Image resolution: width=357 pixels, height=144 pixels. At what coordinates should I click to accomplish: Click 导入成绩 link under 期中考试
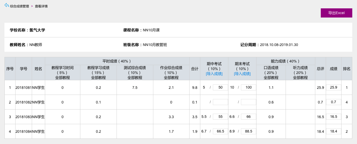(214, 74)
